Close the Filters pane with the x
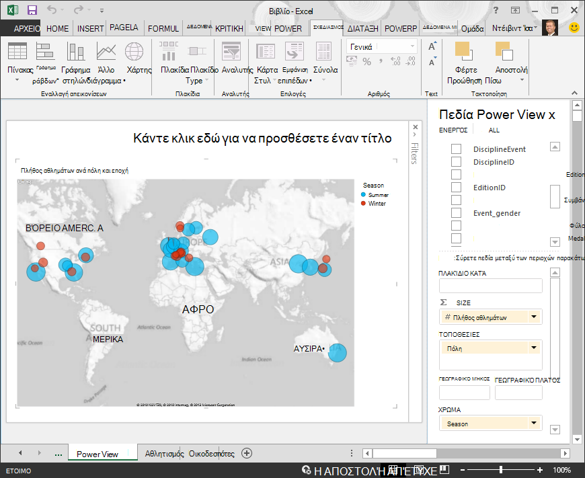This screenshot has height=478, width=585. coord(416,127)
